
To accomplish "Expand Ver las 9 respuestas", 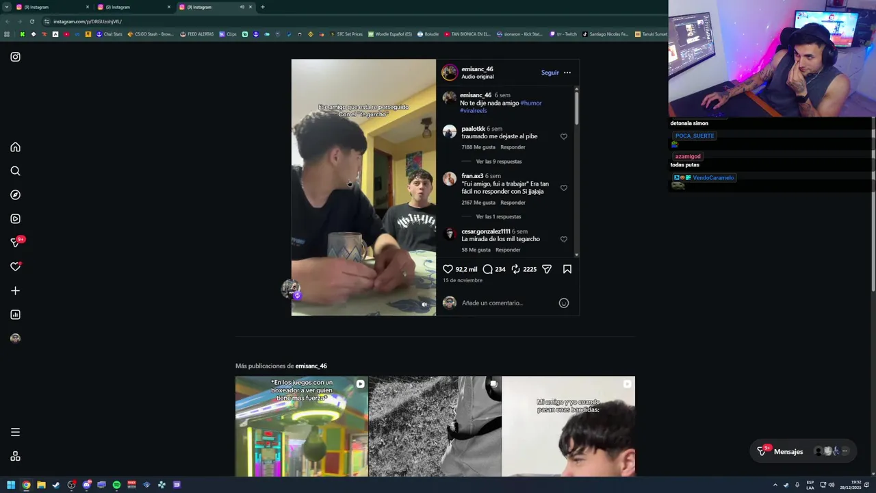I will (499, 162).
